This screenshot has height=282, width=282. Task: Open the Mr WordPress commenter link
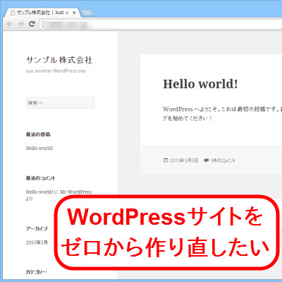[75, 192]
